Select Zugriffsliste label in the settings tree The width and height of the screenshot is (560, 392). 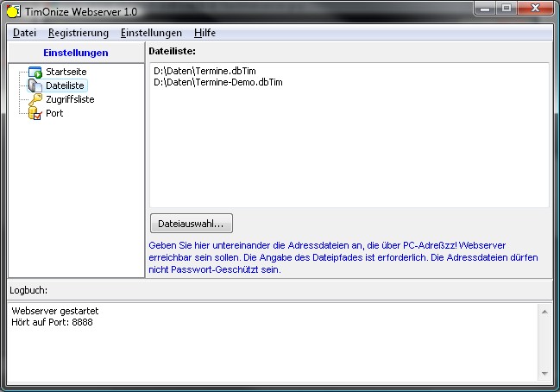[70, 99]
